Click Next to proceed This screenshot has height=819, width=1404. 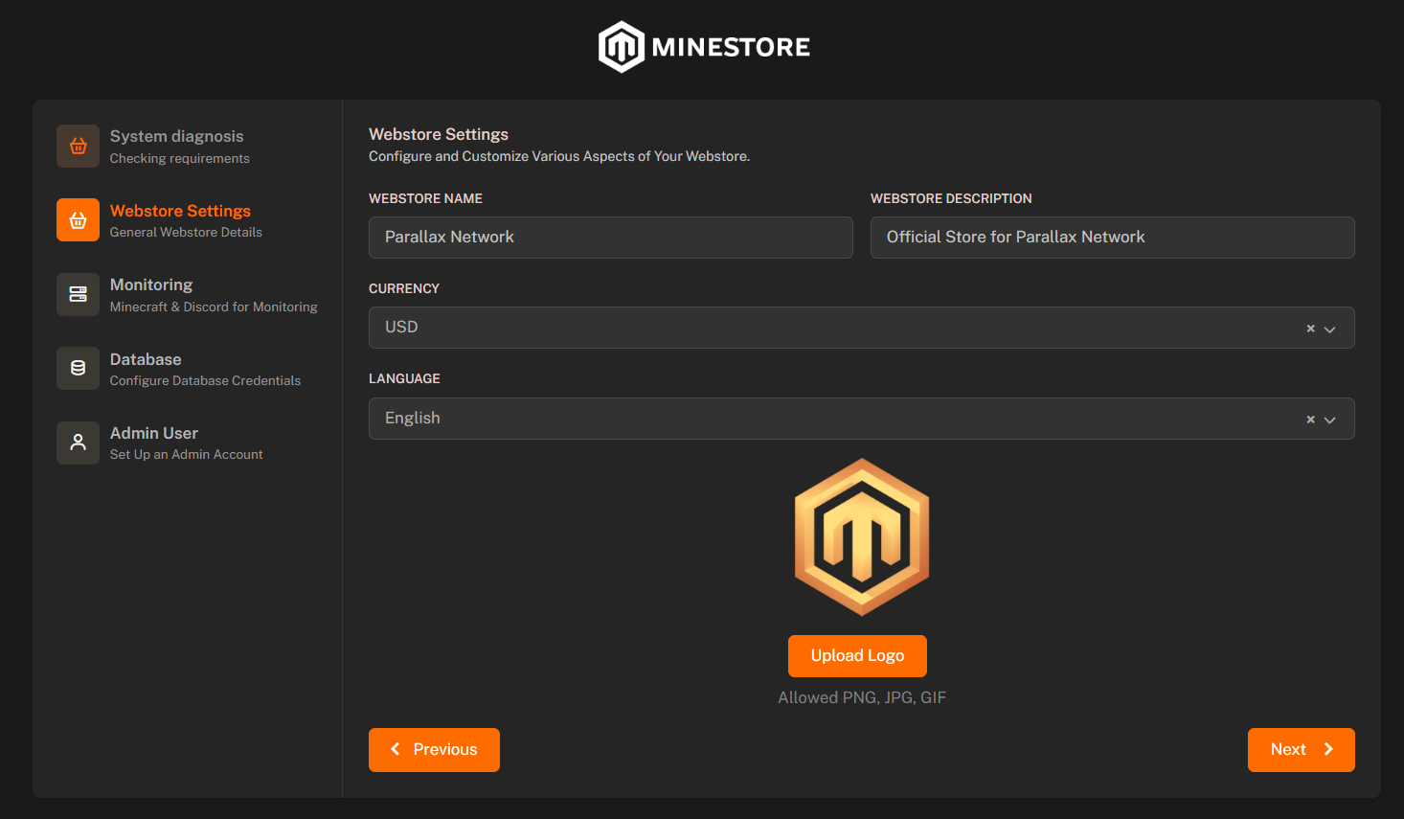point(1301,749)
